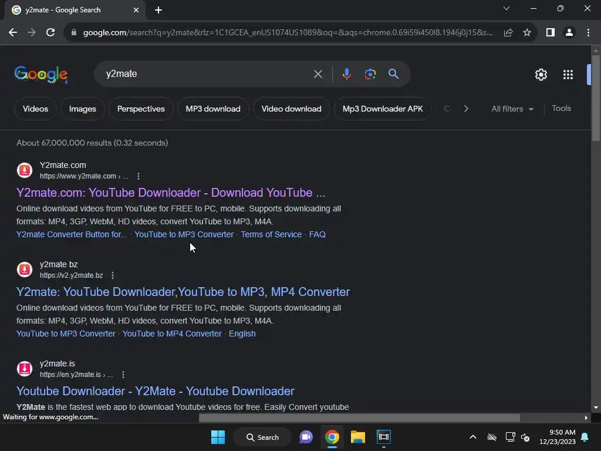Filter results by Videos
This screenshot has width=601, height=451.
(35, 109)
